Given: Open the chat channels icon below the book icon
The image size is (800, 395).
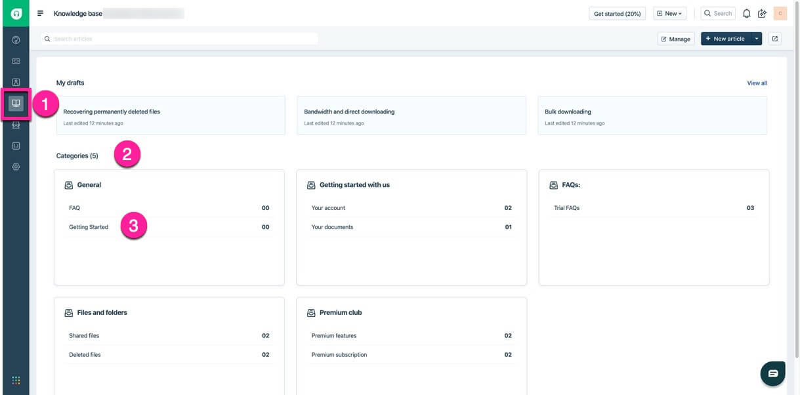Looking at the screenshot, I should point(15,124).
